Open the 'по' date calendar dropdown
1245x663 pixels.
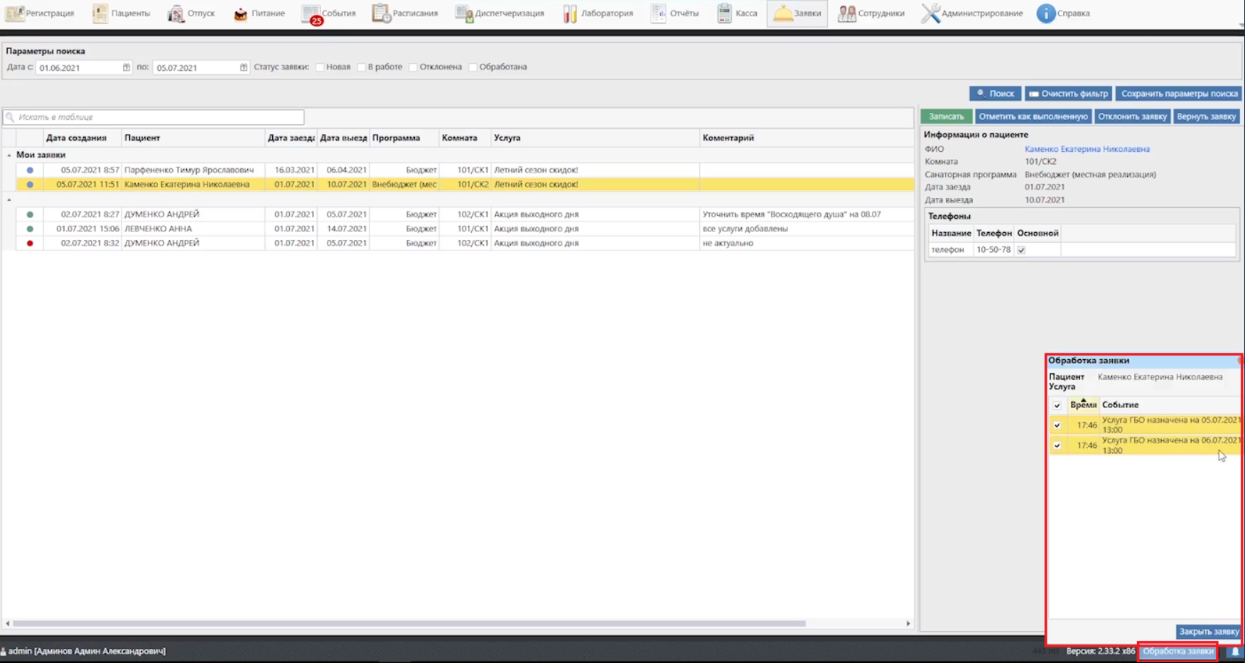pyautogui.click(x=244, y=67)
